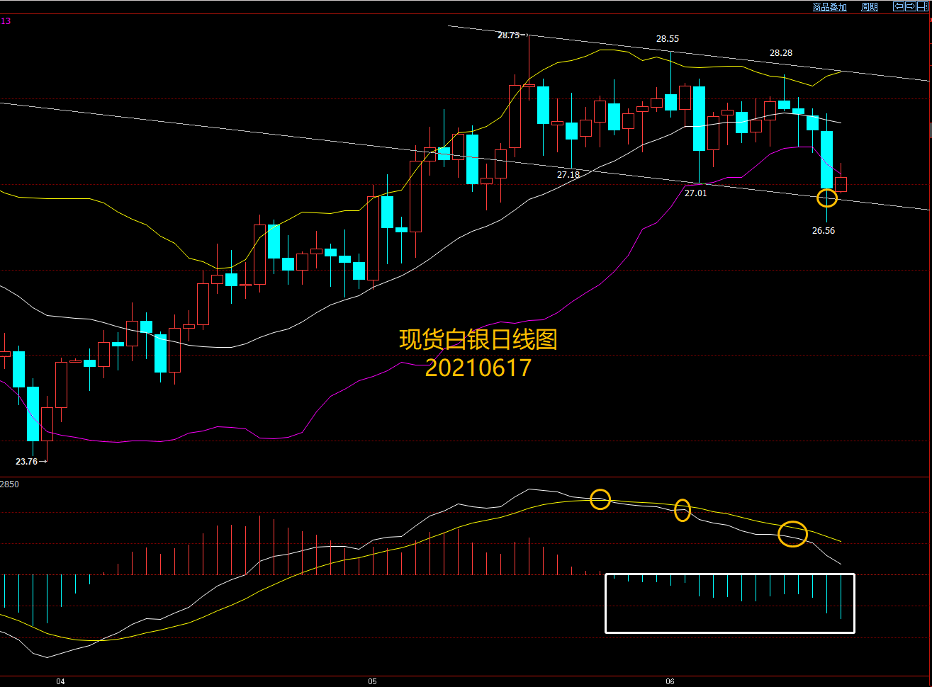Image resolution: width=932 pixels, height=687 pixels.
Task: Click the purple 13 value at top left
Action: (6, 21)
